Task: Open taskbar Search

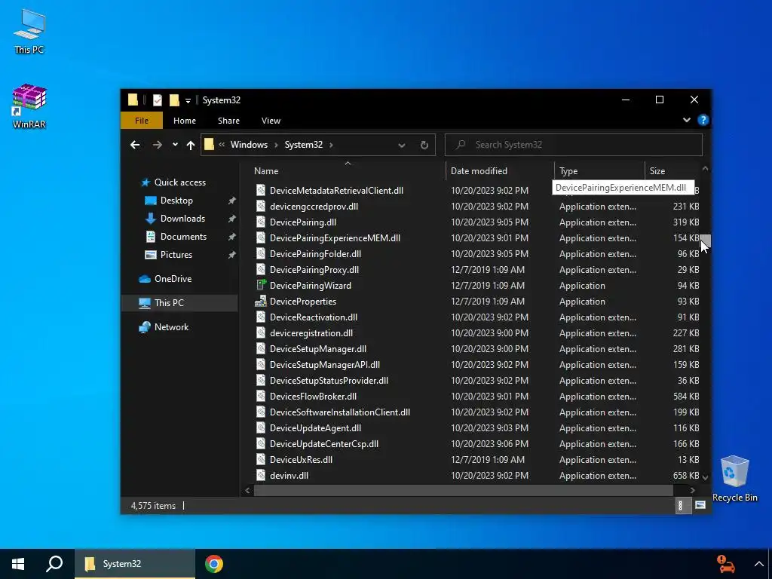Action: pos(54,564)
